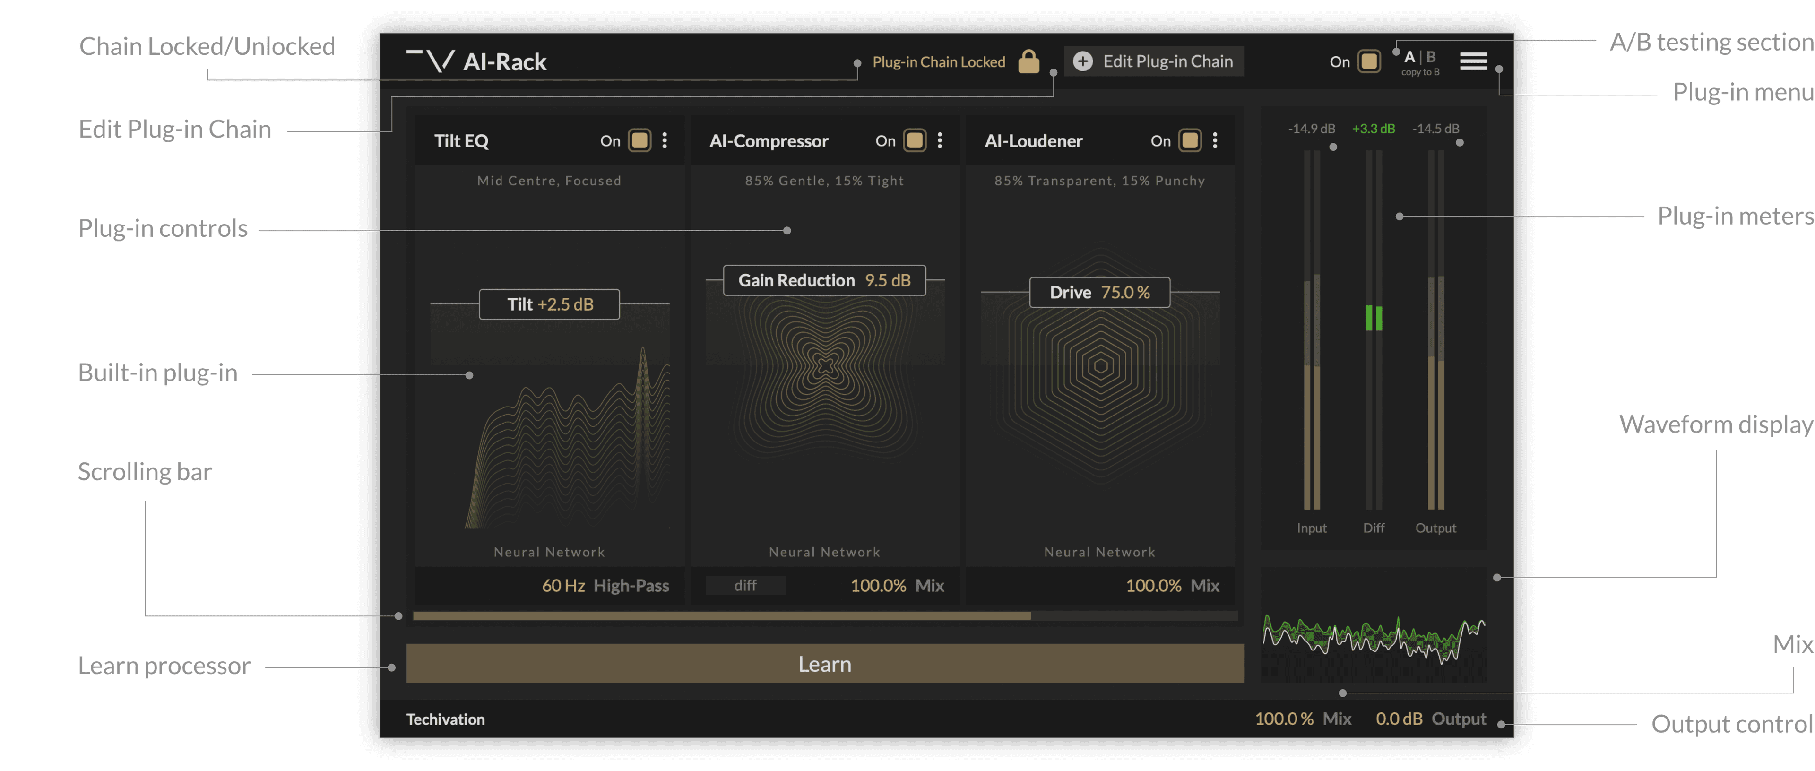This screenshot has height=771, width=1815.
Task: Click the Edit Plug-in Chain button
Action: [1153, 61]
